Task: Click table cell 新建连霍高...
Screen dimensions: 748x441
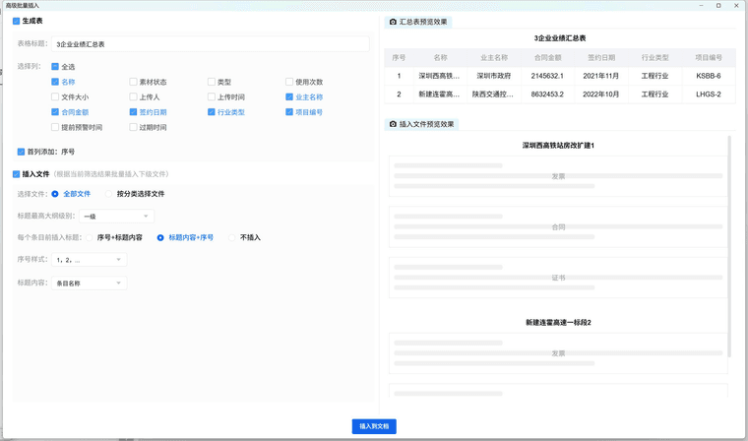Action: click(440, 94)
